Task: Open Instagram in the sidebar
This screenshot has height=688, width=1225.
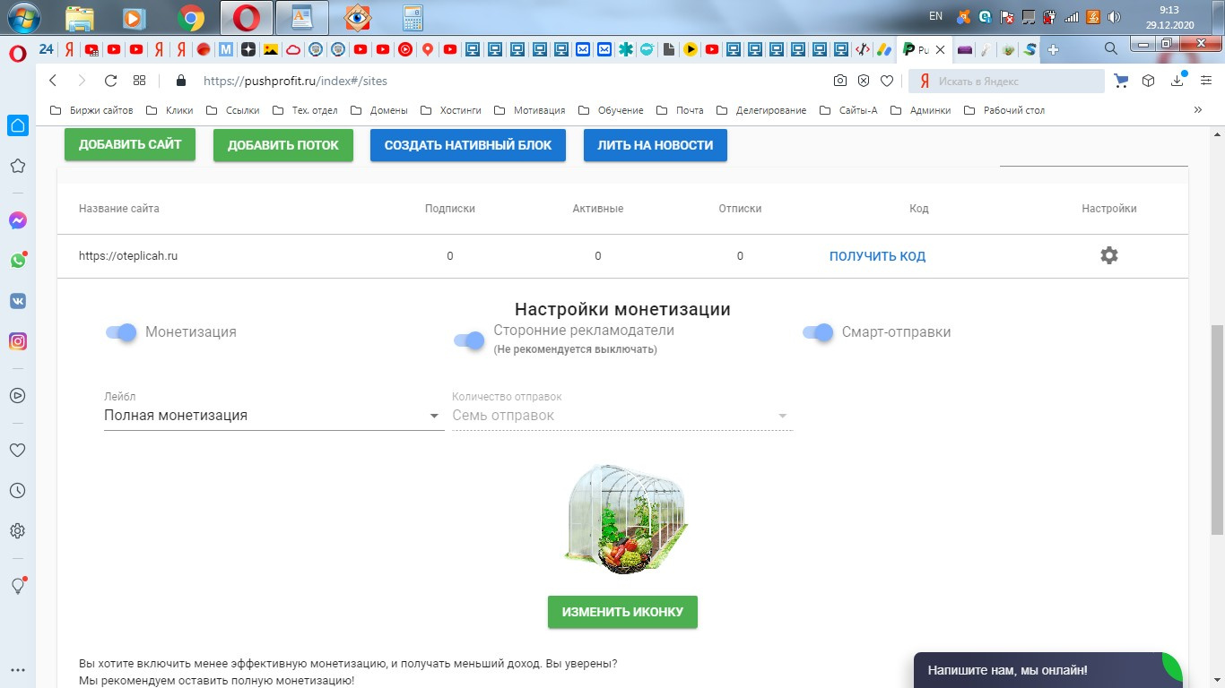Action: tap(17, 341)
